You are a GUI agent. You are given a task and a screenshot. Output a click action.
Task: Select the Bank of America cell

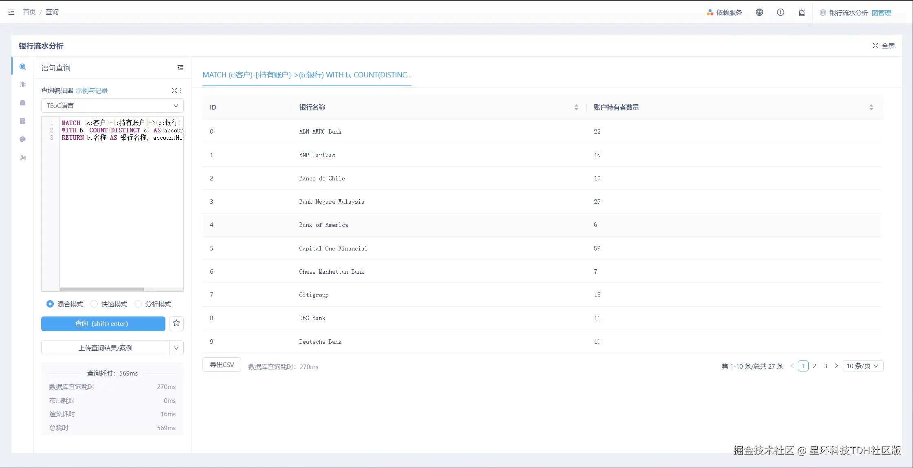[324, 225]
